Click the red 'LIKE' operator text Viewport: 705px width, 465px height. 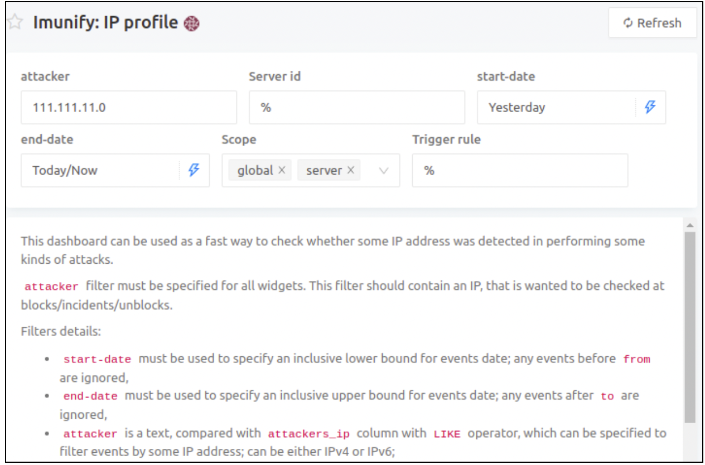click(447, 434)
